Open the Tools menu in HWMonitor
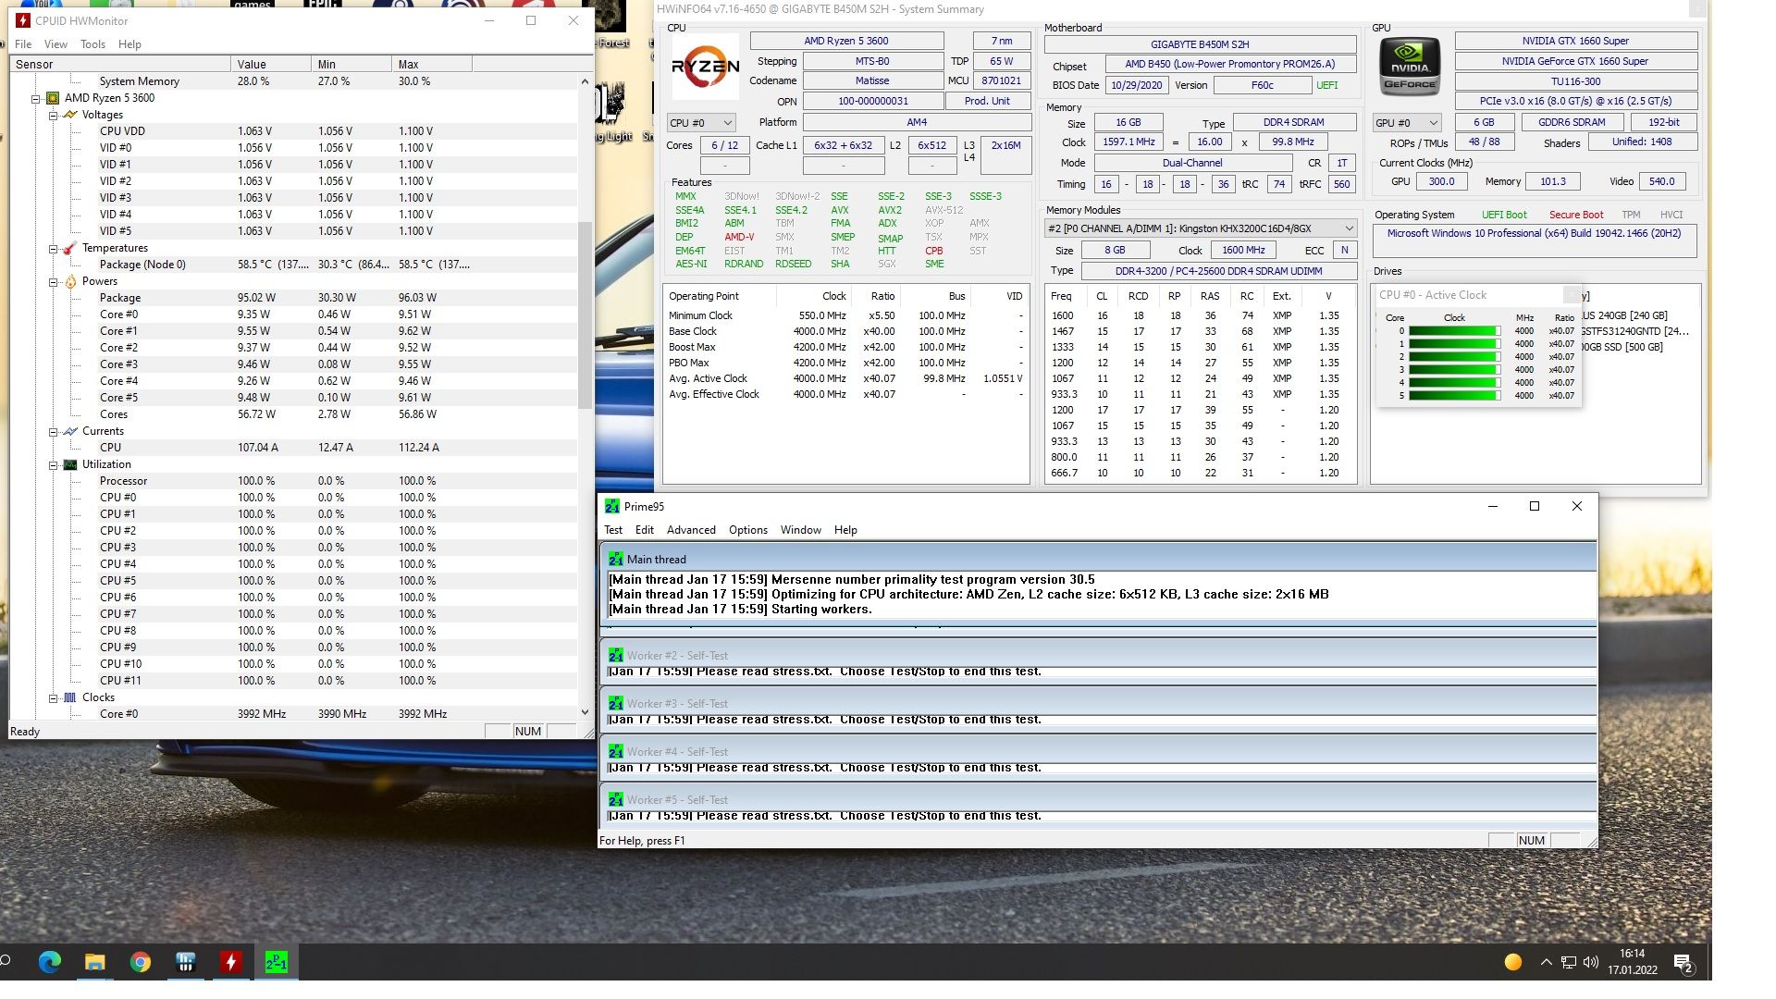The width and height of the screenshot is (1776, 999). pos(92,43)
